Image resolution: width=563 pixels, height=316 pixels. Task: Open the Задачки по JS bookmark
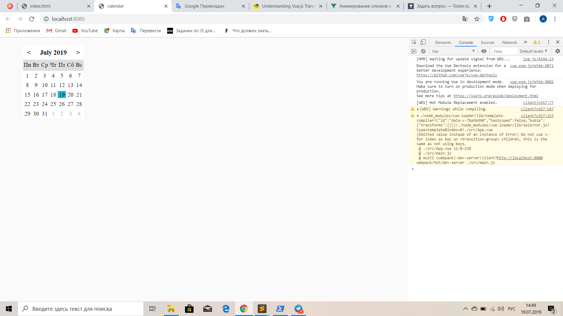tap(191, 31)
